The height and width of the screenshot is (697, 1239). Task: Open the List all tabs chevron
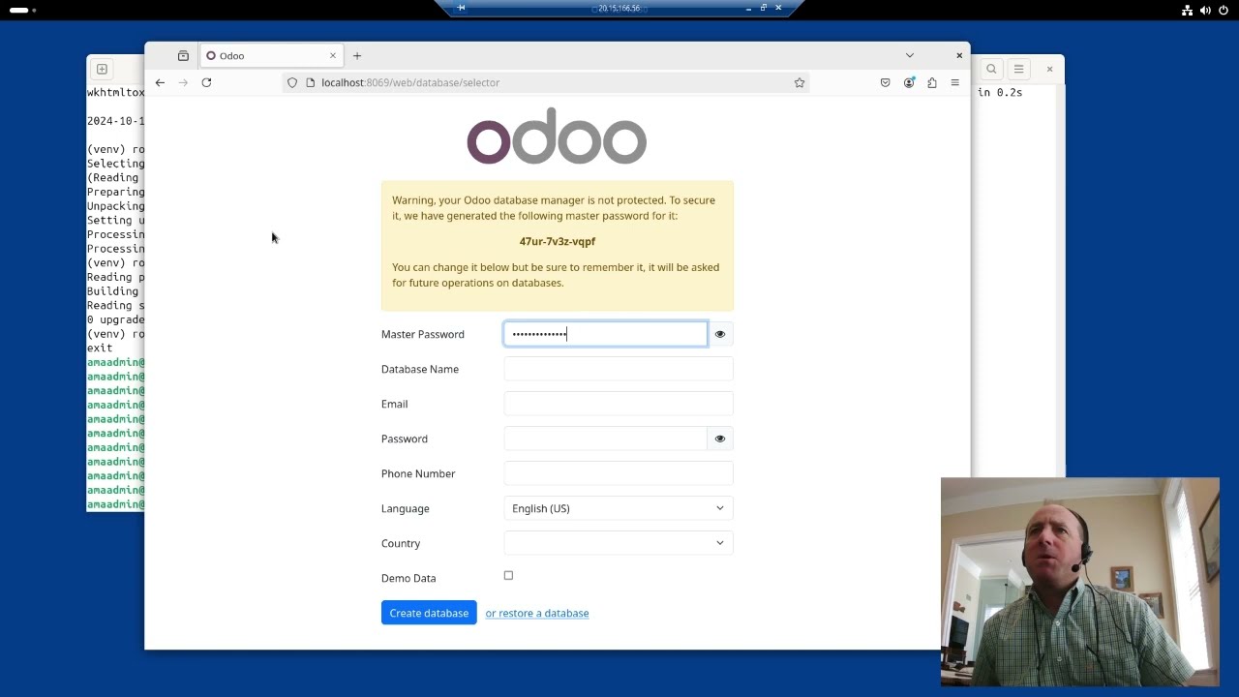pos(909,55)
